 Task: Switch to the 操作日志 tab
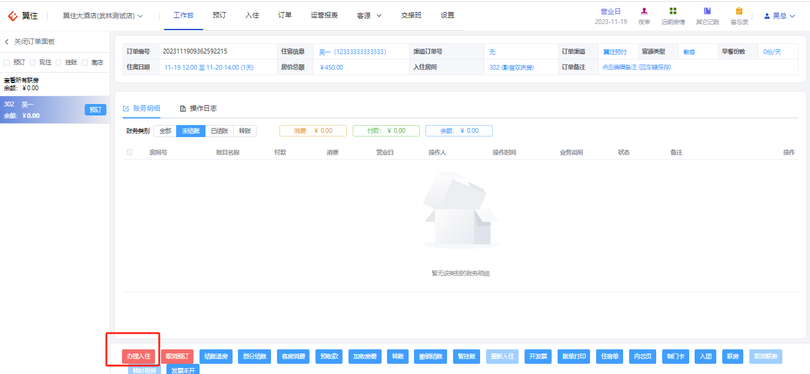pos(198,108)
